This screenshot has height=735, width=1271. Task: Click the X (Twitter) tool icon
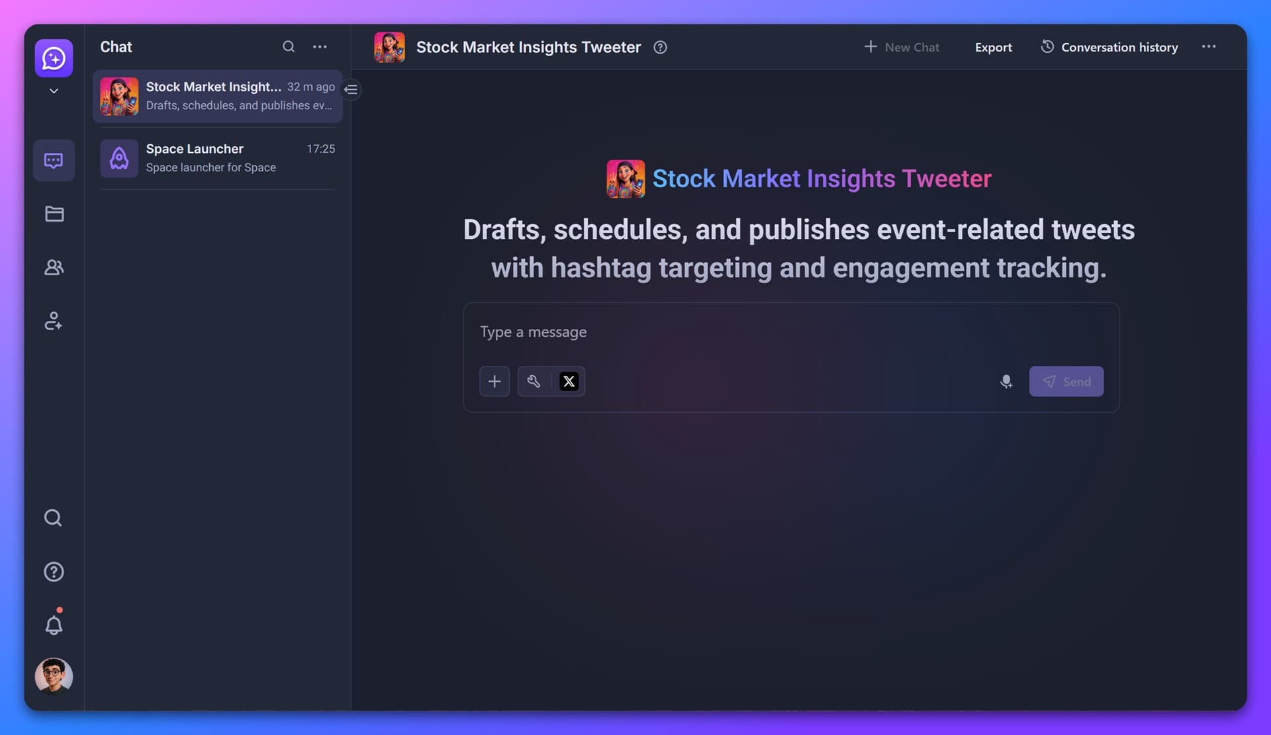(x=569, y=381)
